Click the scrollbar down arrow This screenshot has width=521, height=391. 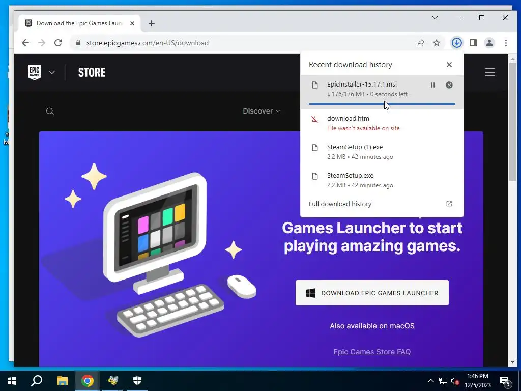click(x=513, y=362)
